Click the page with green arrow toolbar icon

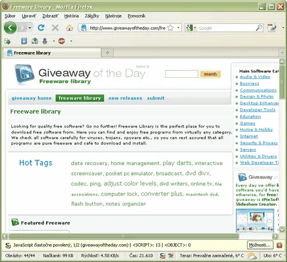click(x=7, y=41)
